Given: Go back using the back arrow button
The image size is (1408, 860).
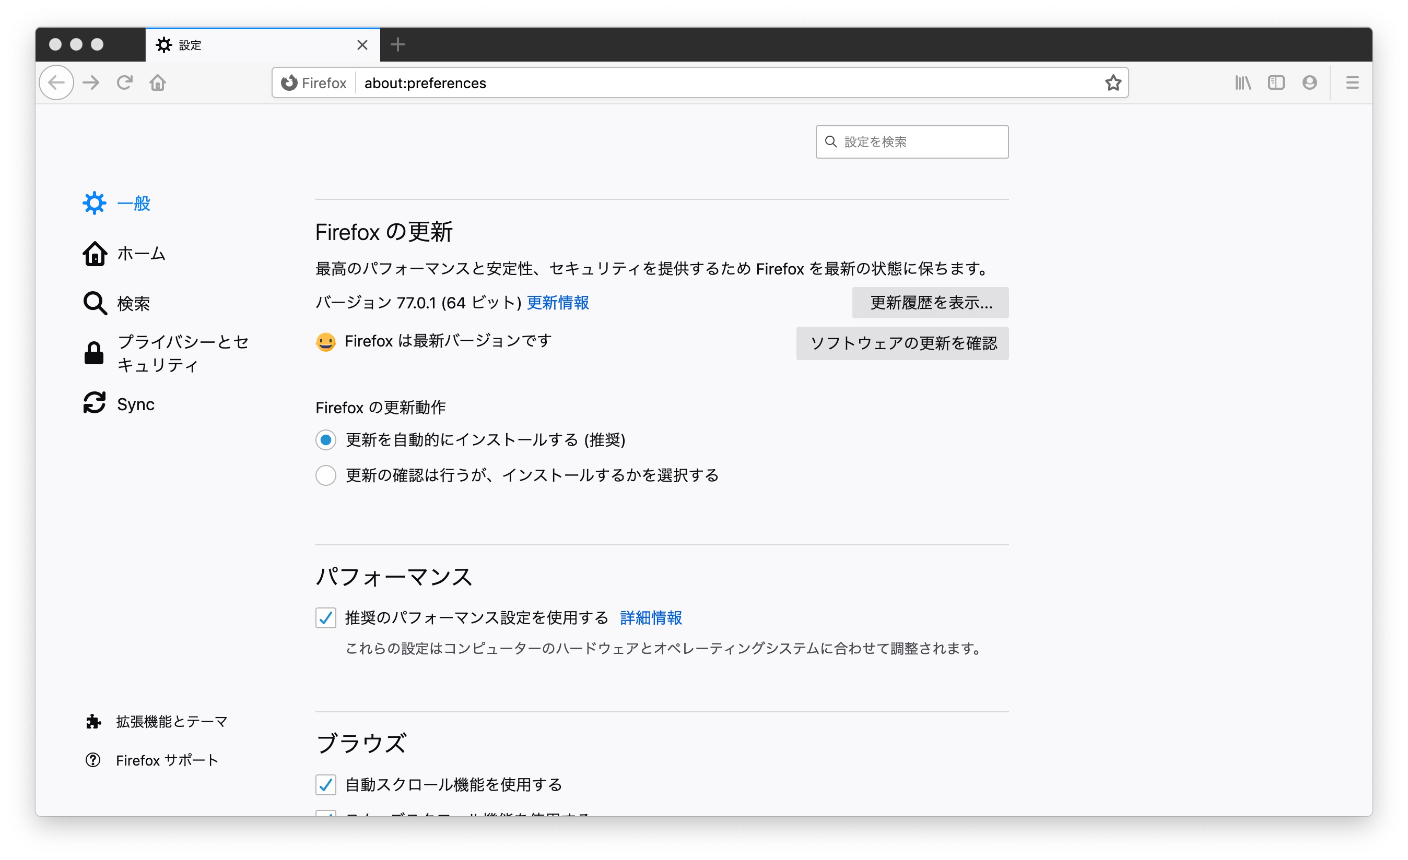Looking at the screenshot, I should coord(56,83).
